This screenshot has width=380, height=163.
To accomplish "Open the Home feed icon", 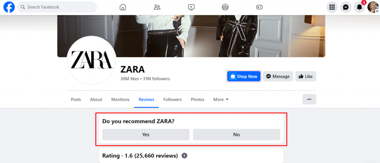I will 123,7.
